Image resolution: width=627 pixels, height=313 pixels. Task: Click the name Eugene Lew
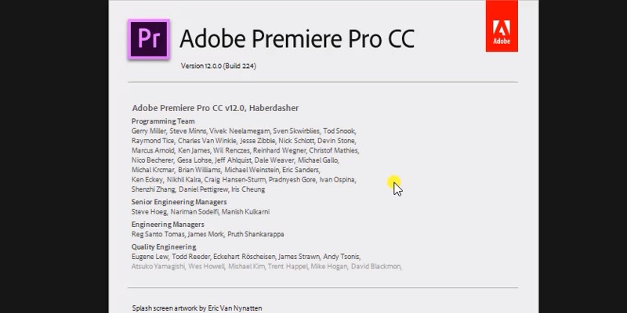pyautogui.click(x=150, y=257)
